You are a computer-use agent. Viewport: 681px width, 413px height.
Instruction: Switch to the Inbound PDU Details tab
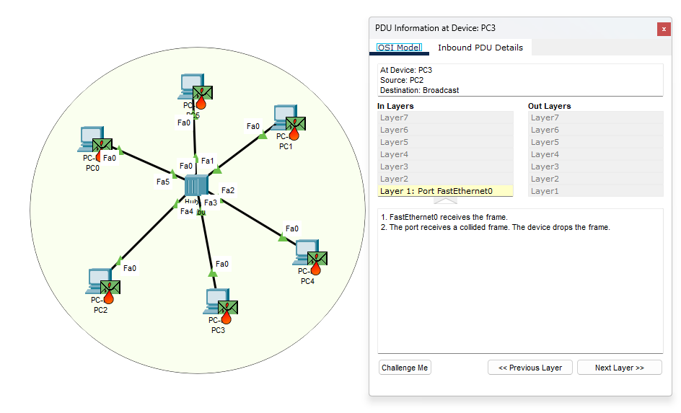pyautogui.click(x=480, y=48)
